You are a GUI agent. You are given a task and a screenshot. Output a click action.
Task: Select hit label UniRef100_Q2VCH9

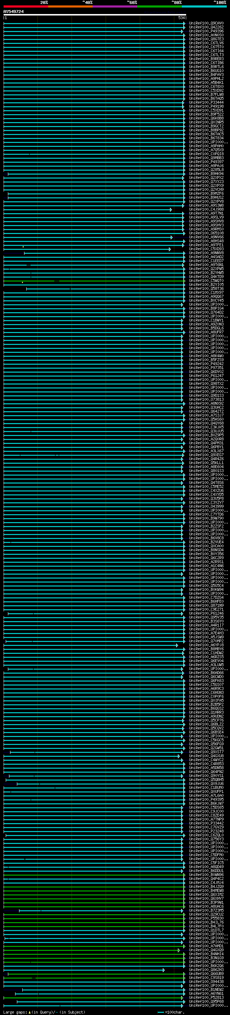coord(206,189)
